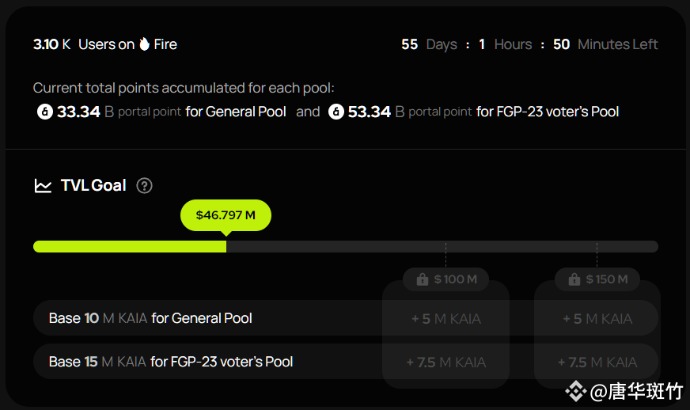
Task: Click the $150 M locked milestone badge
Action: click(x=597, y=279)
